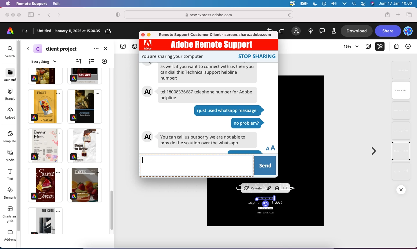Open Media panel
Image resolution: width=417 pixels, height=249 pixels.
10,156
